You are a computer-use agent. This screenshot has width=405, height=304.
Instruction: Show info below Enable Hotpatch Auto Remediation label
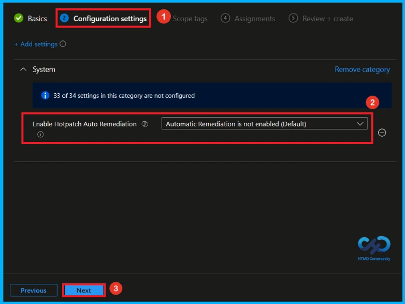(x=40, y=134)
